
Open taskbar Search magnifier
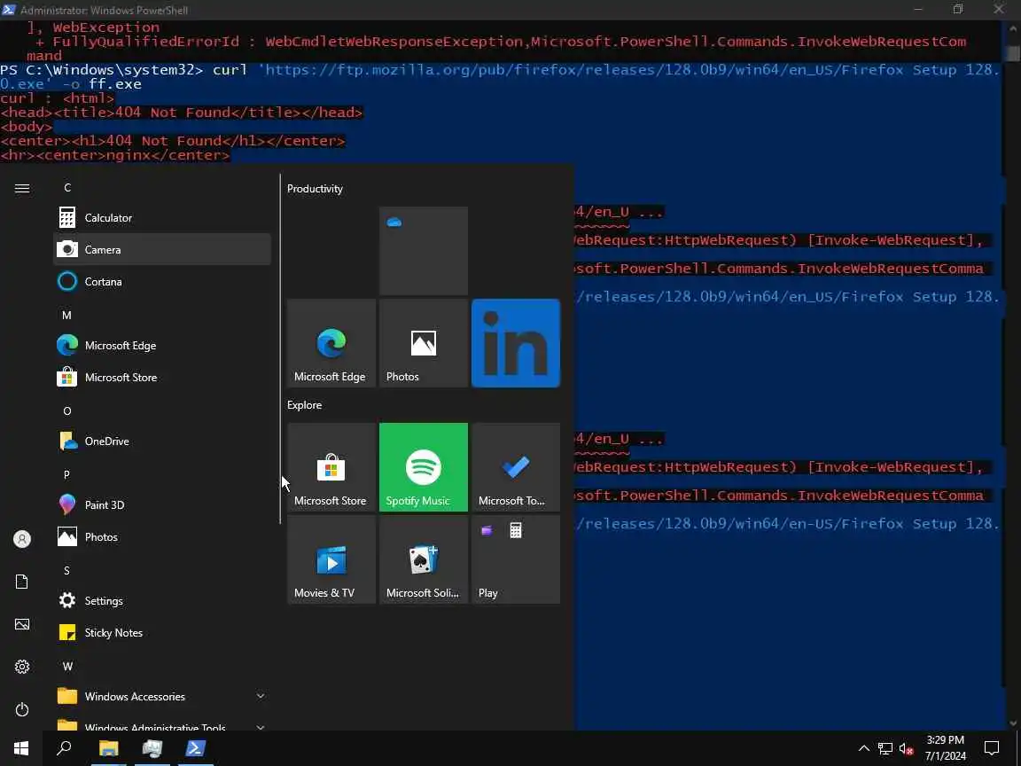point(64,748)
